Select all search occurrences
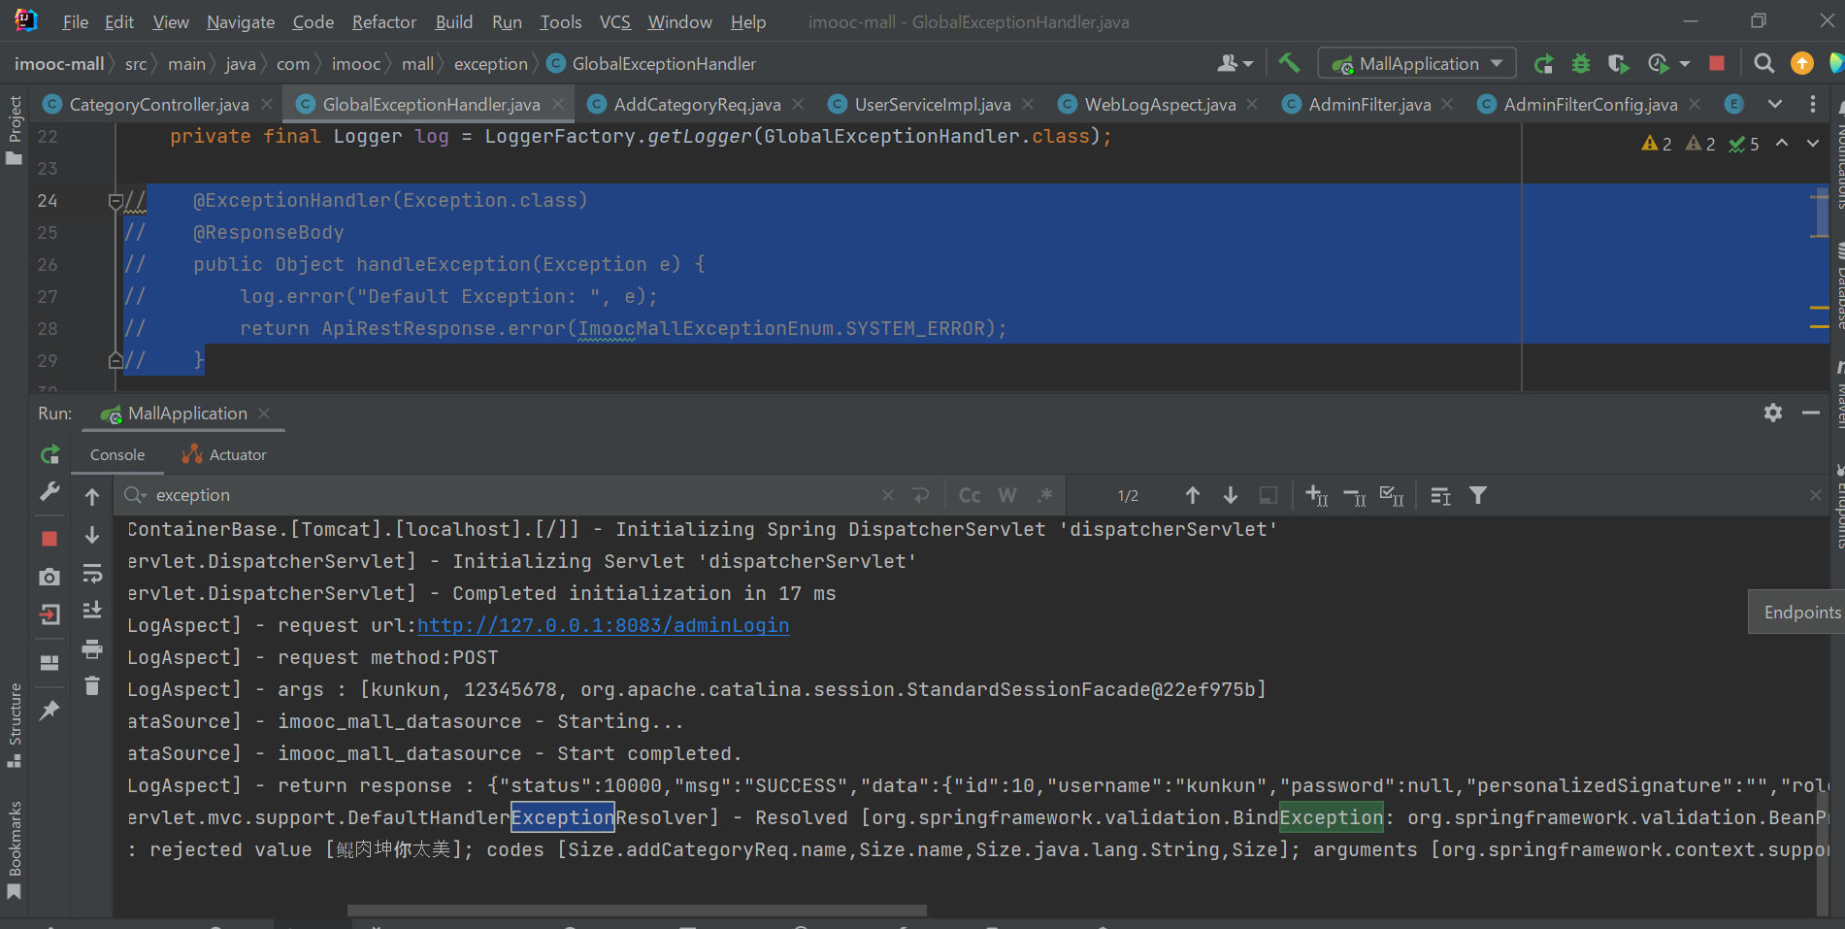This screenshot has height=929, width=1845. (x=1392, y=496)
